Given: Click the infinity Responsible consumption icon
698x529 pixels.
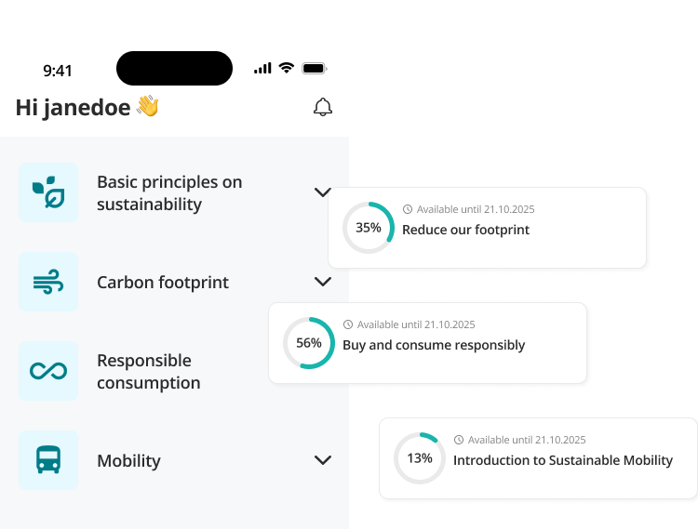Looking at the screenshot, I should pos(48,371).
